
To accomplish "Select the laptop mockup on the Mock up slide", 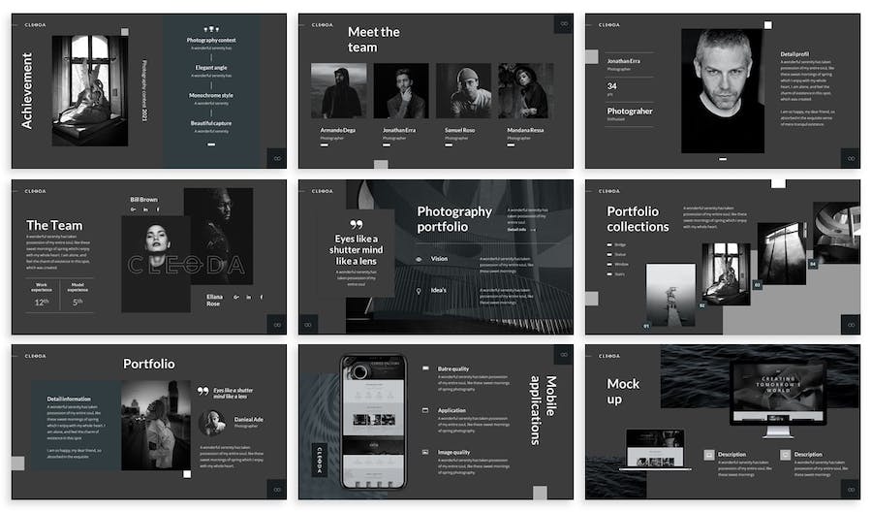I will point(656,450).
